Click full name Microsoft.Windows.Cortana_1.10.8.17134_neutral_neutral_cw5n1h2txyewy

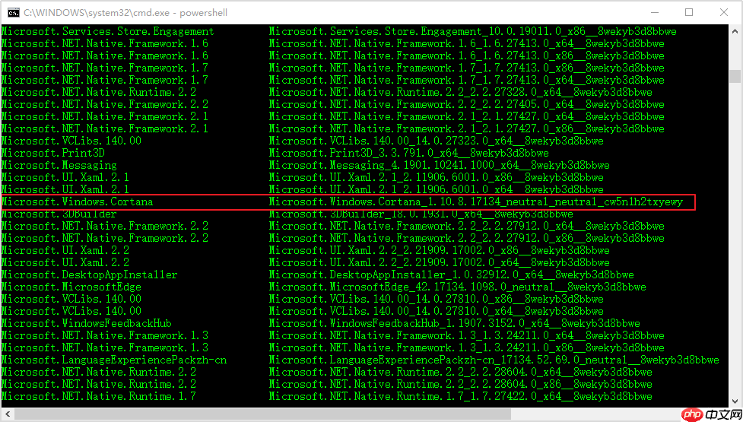click(x=476, y=201)
